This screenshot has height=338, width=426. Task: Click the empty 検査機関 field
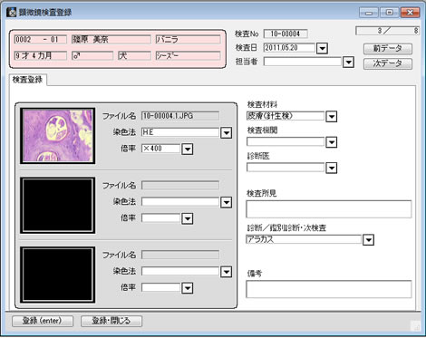point(286,141)
